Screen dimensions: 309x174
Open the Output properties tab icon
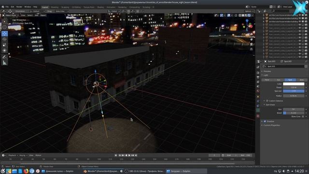point(258,77)
